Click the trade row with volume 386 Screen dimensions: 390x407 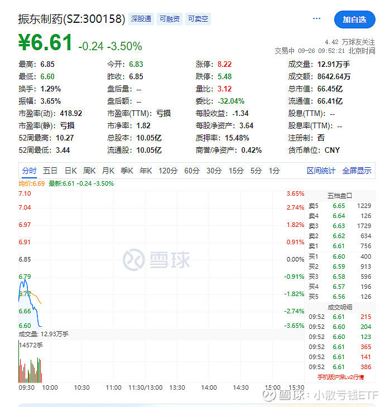pos(340,367)
